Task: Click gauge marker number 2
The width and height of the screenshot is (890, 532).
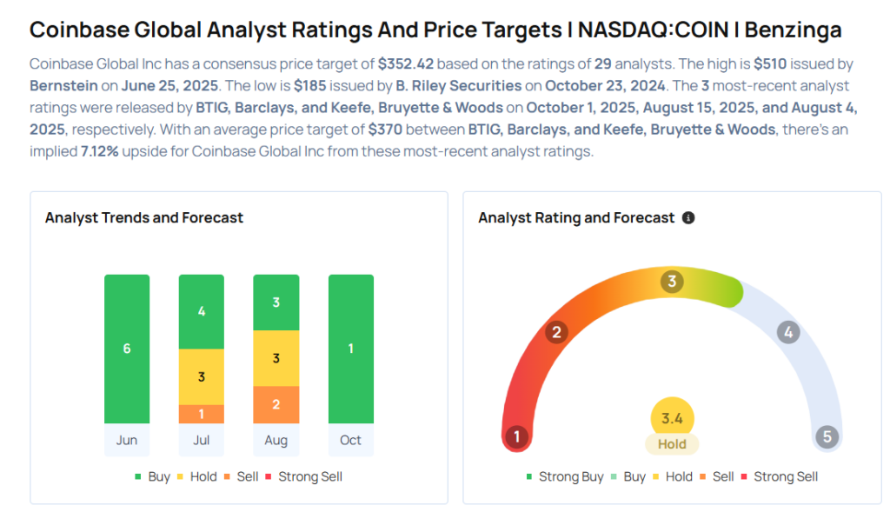Action: pyautogui.click(x=557, y=331)
